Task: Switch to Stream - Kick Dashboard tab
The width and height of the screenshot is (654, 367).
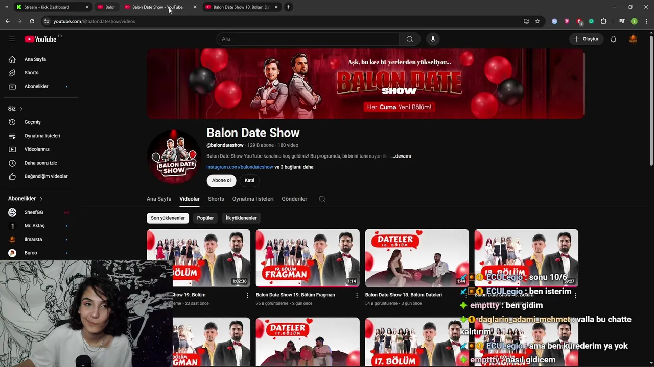Action: pyautogui.click(x=52, y=7)
